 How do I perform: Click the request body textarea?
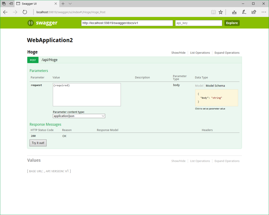pos(87,95)
